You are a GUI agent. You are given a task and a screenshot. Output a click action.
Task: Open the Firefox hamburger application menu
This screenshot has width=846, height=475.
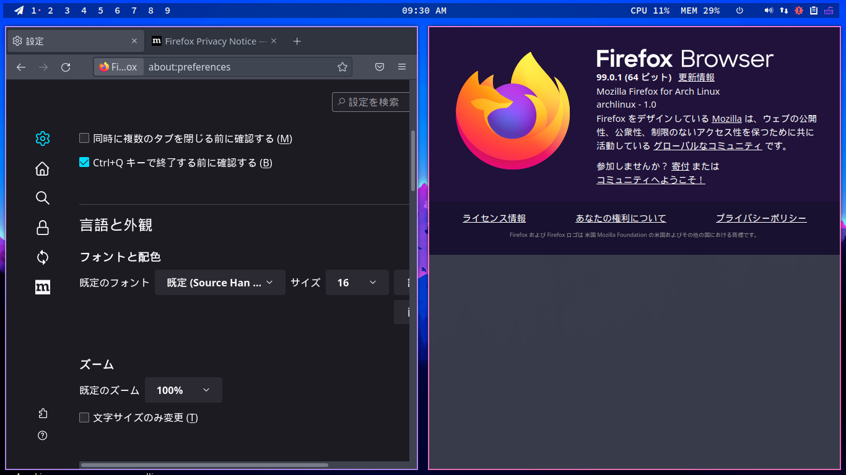[x=402, y=67]
